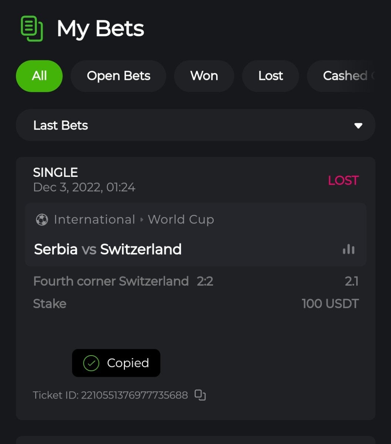The image size is (391, 444).
Task: Switch to the Open Bets filter
Action: pyautogui.click(x=118, y=76)
